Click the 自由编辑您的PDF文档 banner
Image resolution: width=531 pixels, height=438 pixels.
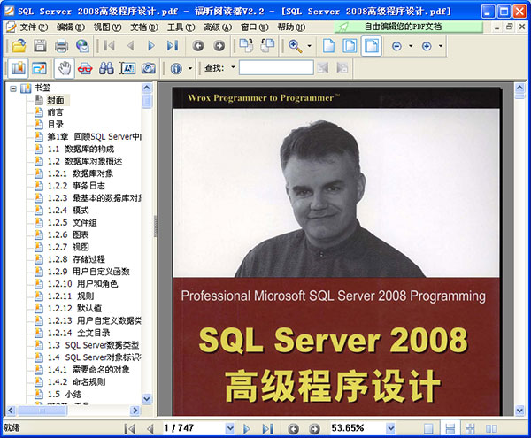[409, 27]
